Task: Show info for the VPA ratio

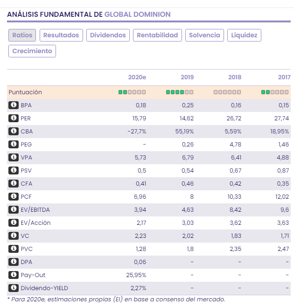Action: point(13,158)
